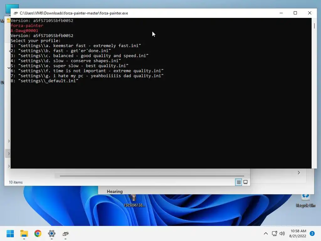Open the Recycle Bin desktop icon
This screenshot has width=321, height=241.
[305, 201]
